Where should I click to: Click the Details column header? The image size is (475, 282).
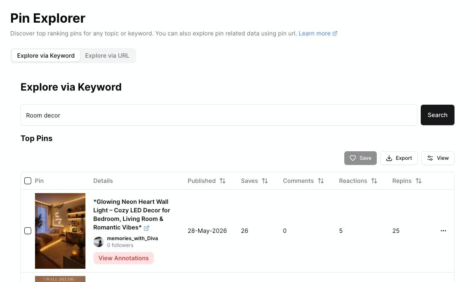[x=103, y=181]
